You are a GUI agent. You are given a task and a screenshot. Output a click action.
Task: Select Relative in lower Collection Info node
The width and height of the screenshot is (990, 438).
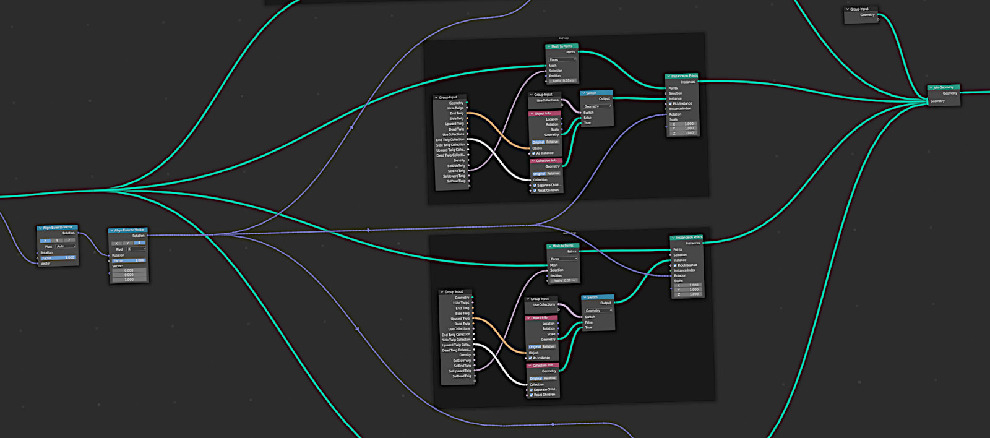tap(549, 378)
